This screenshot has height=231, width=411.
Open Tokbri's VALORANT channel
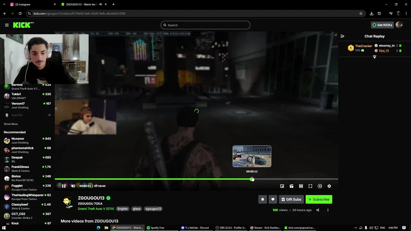(27, 96)
